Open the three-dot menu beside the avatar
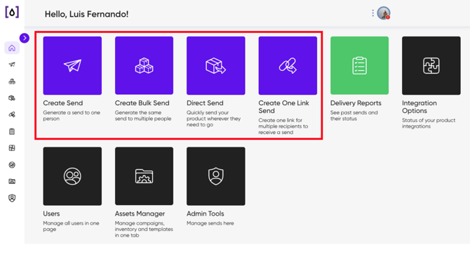The width and height of the screenshot is (470, 264). [x=372, y=13]
